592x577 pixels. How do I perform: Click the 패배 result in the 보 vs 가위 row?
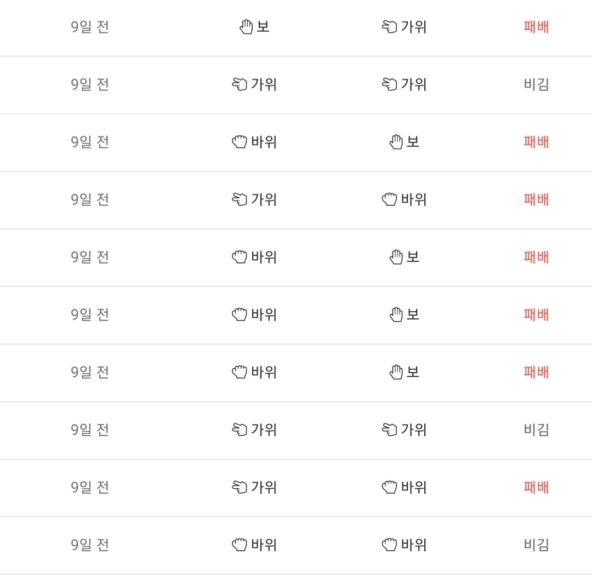536,27
